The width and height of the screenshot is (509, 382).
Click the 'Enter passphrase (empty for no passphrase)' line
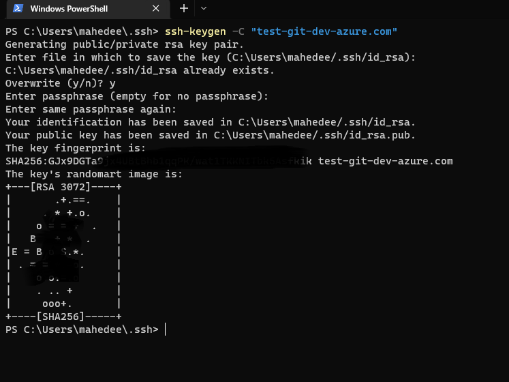(137, 97)
